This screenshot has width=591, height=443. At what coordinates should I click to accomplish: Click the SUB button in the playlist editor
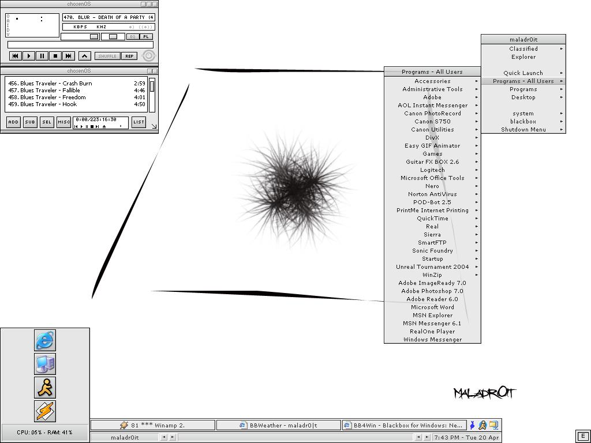coord(30,122)
